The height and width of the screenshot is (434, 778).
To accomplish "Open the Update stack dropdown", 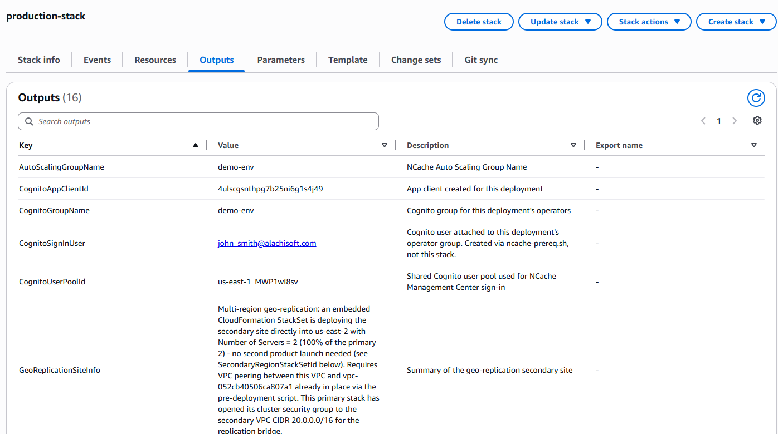I will [x=560, y=22].
